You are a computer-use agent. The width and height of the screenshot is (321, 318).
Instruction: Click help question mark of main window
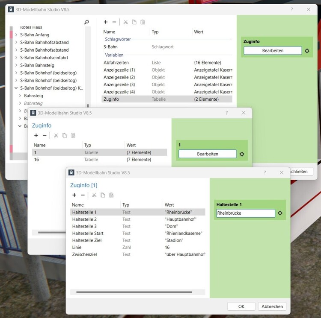pyautogui.click(x=292, y=9)
